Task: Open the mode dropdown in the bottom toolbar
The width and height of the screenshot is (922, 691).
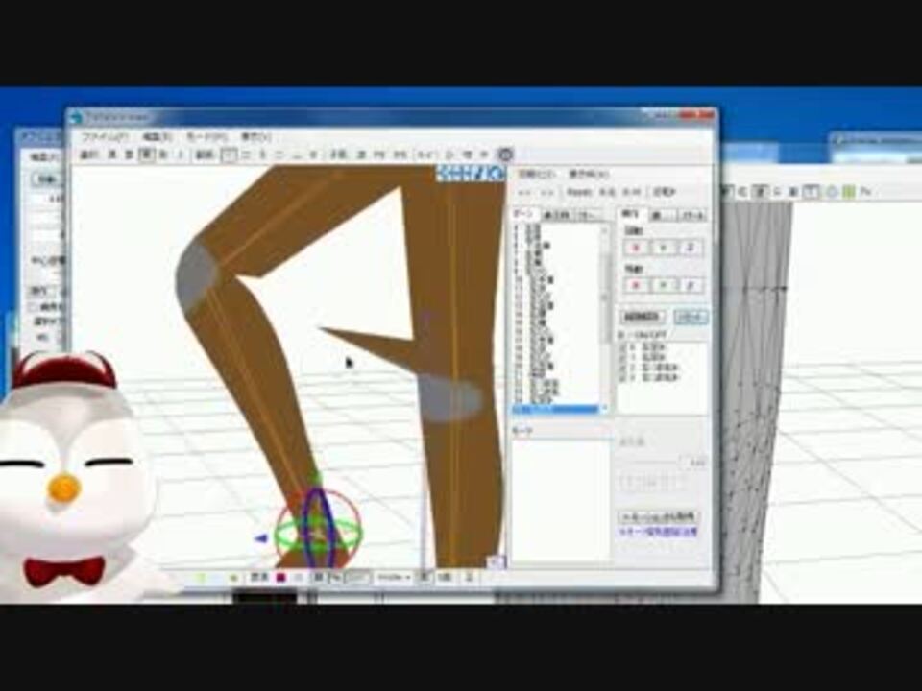Action: 394,578
